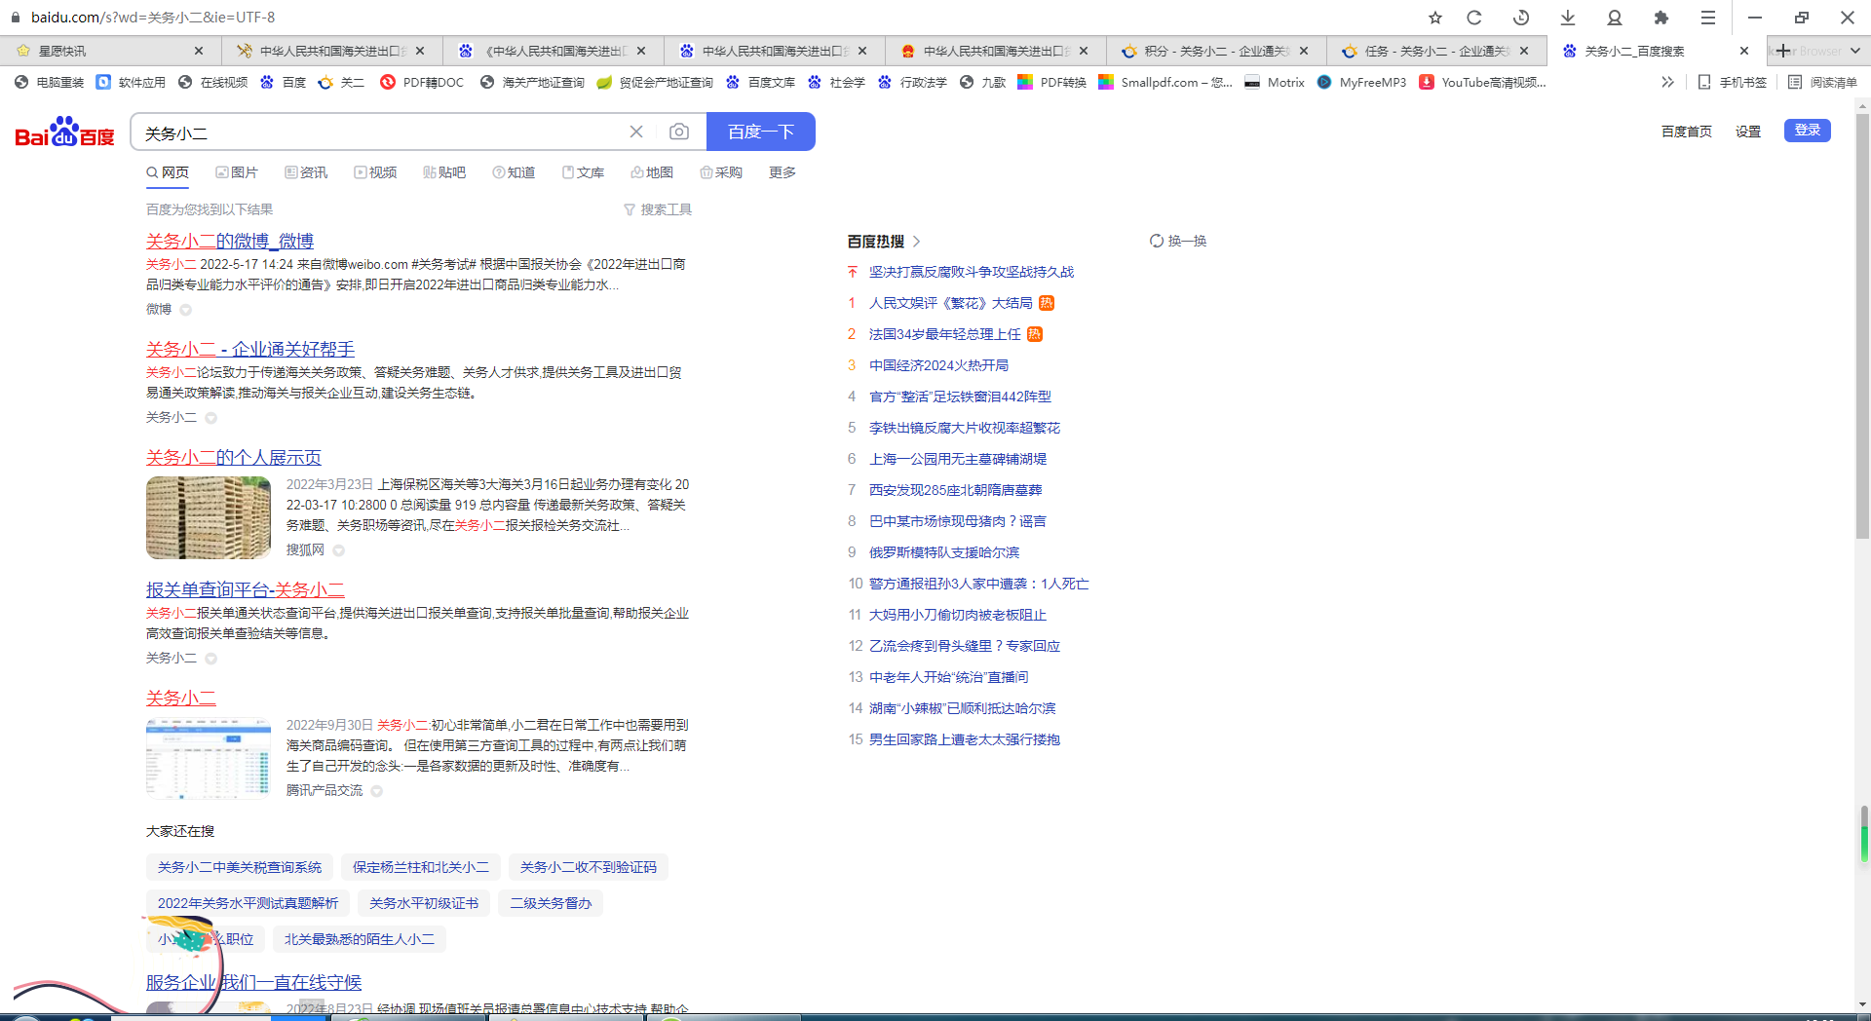Open 手机书签 mobile bookmarks

pyautogui.click(x=1732, y=83)
